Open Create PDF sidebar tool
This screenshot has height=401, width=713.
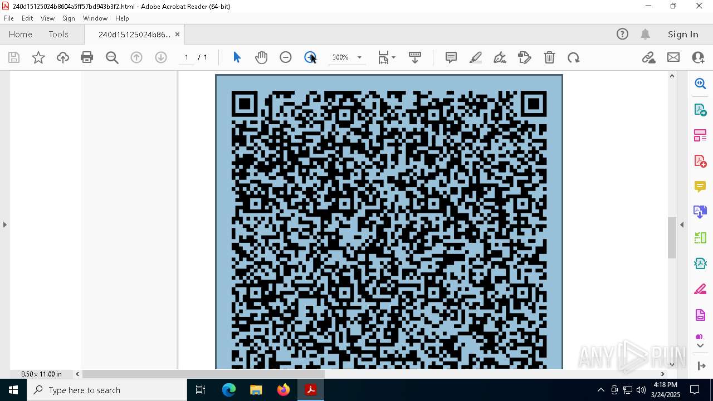coord(700,161)
